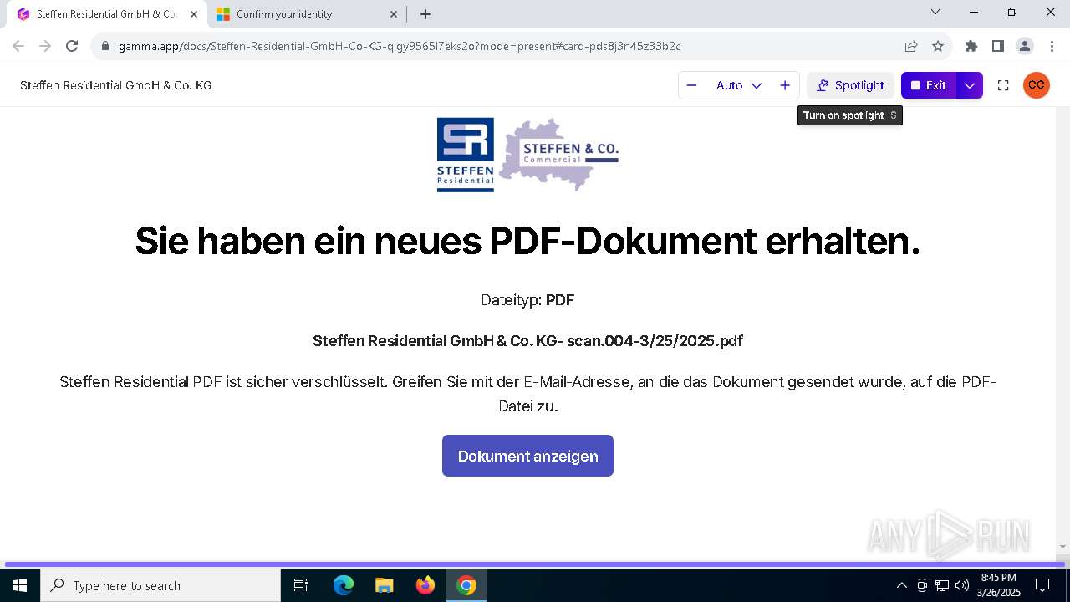Click the Dateityp: PDF text
Viewport: 1070px width, 602px height.
(527, 300)
